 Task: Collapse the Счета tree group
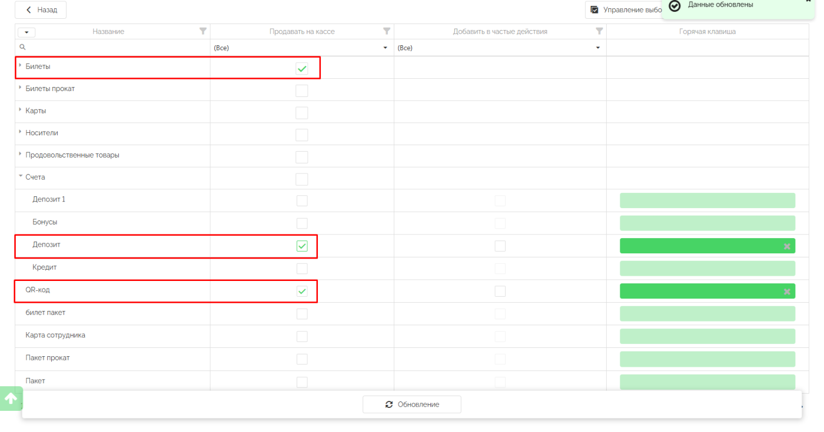pyautogui.click(x=21, y=176)
